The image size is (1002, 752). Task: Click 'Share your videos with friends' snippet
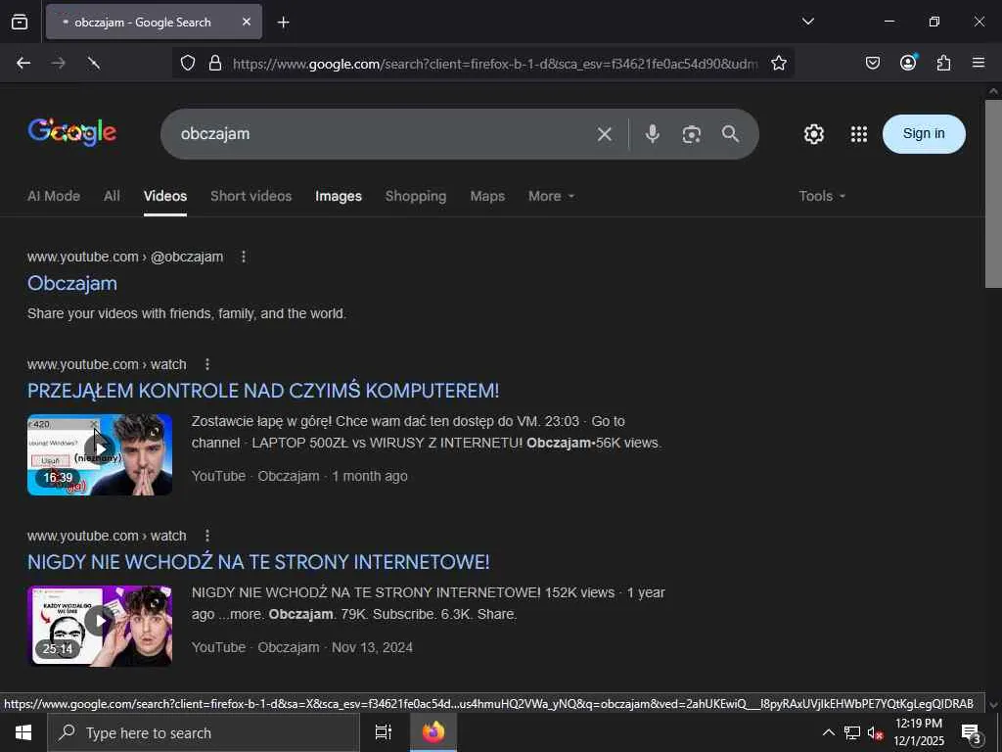(x=187, y=314)
